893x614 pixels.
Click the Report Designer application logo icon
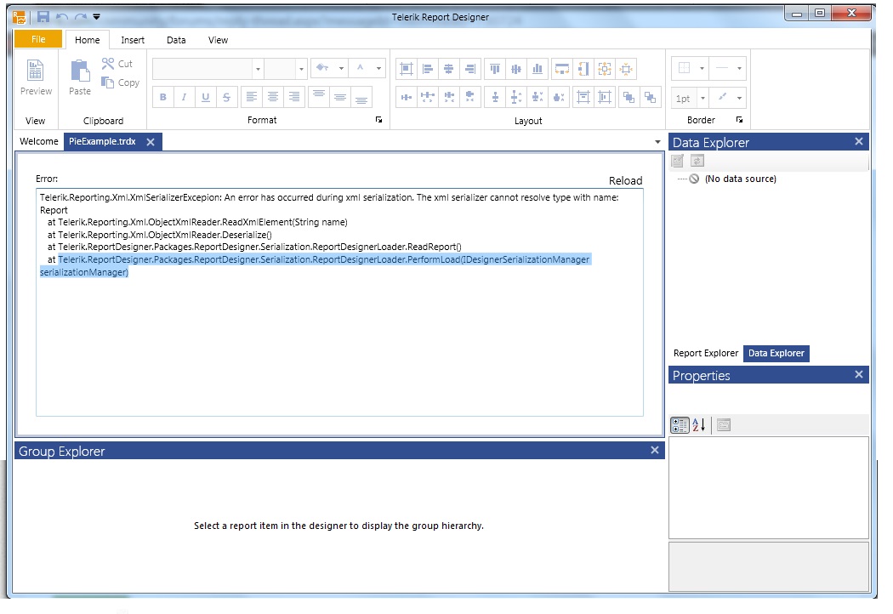coord(20,18)
